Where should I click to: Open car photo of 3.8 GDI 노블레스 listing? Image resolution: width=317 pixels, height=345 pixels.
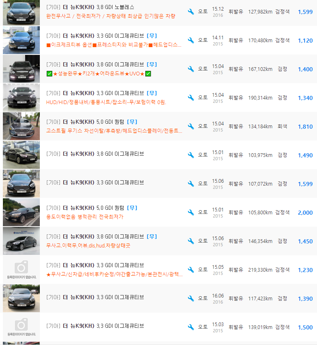21,12
